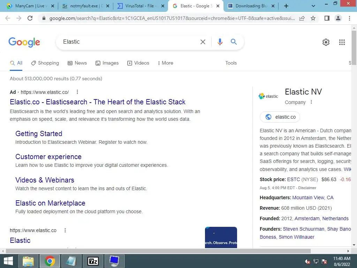This screenshot has width=357, height=268.
Task: Clear the Google search box
Action: tap(203, 42)
